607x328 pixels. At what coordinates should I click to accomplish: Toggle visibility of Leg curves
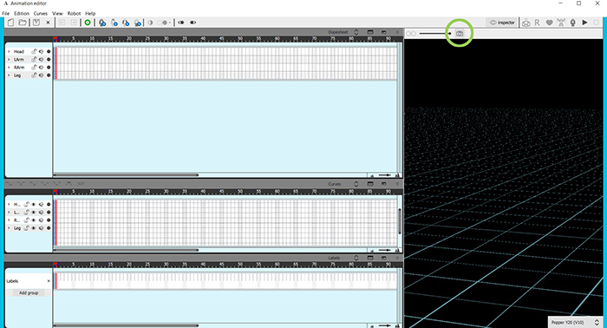pos(34,228)
